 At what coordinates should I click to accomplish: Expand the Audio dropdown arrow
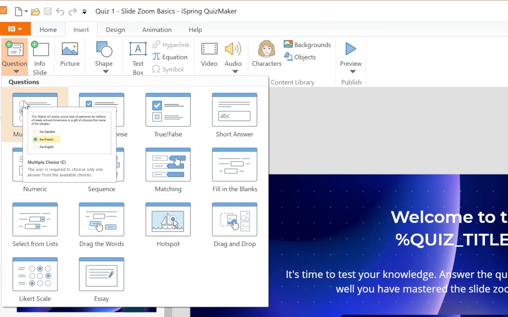(235, 71)
